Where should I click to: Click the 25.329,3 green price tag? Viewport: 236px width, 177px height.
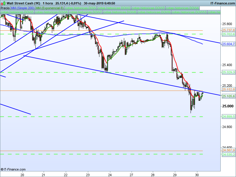click(228, 72)
